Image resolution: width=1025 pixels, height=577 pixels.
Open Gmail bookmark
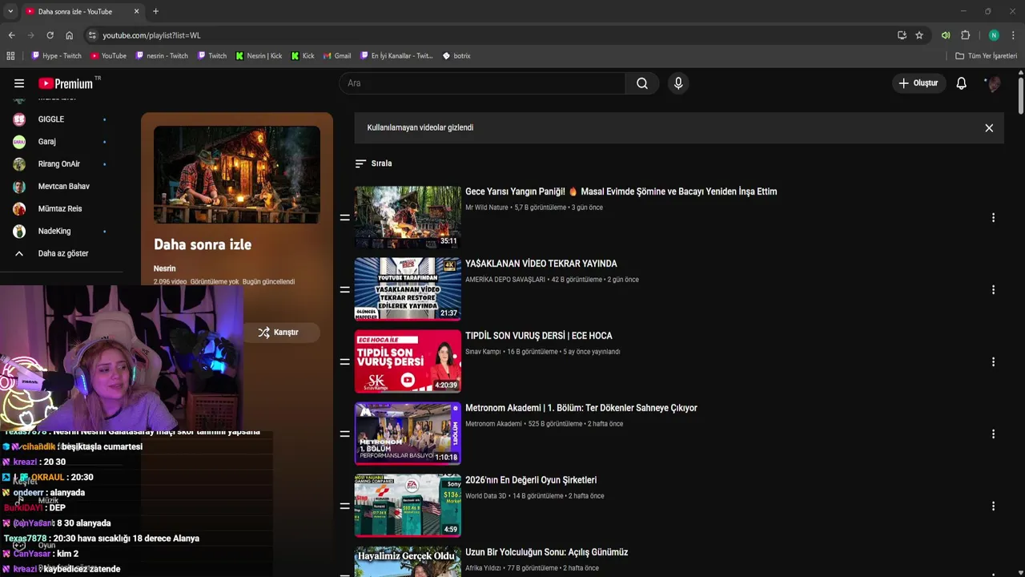(337, 56)
